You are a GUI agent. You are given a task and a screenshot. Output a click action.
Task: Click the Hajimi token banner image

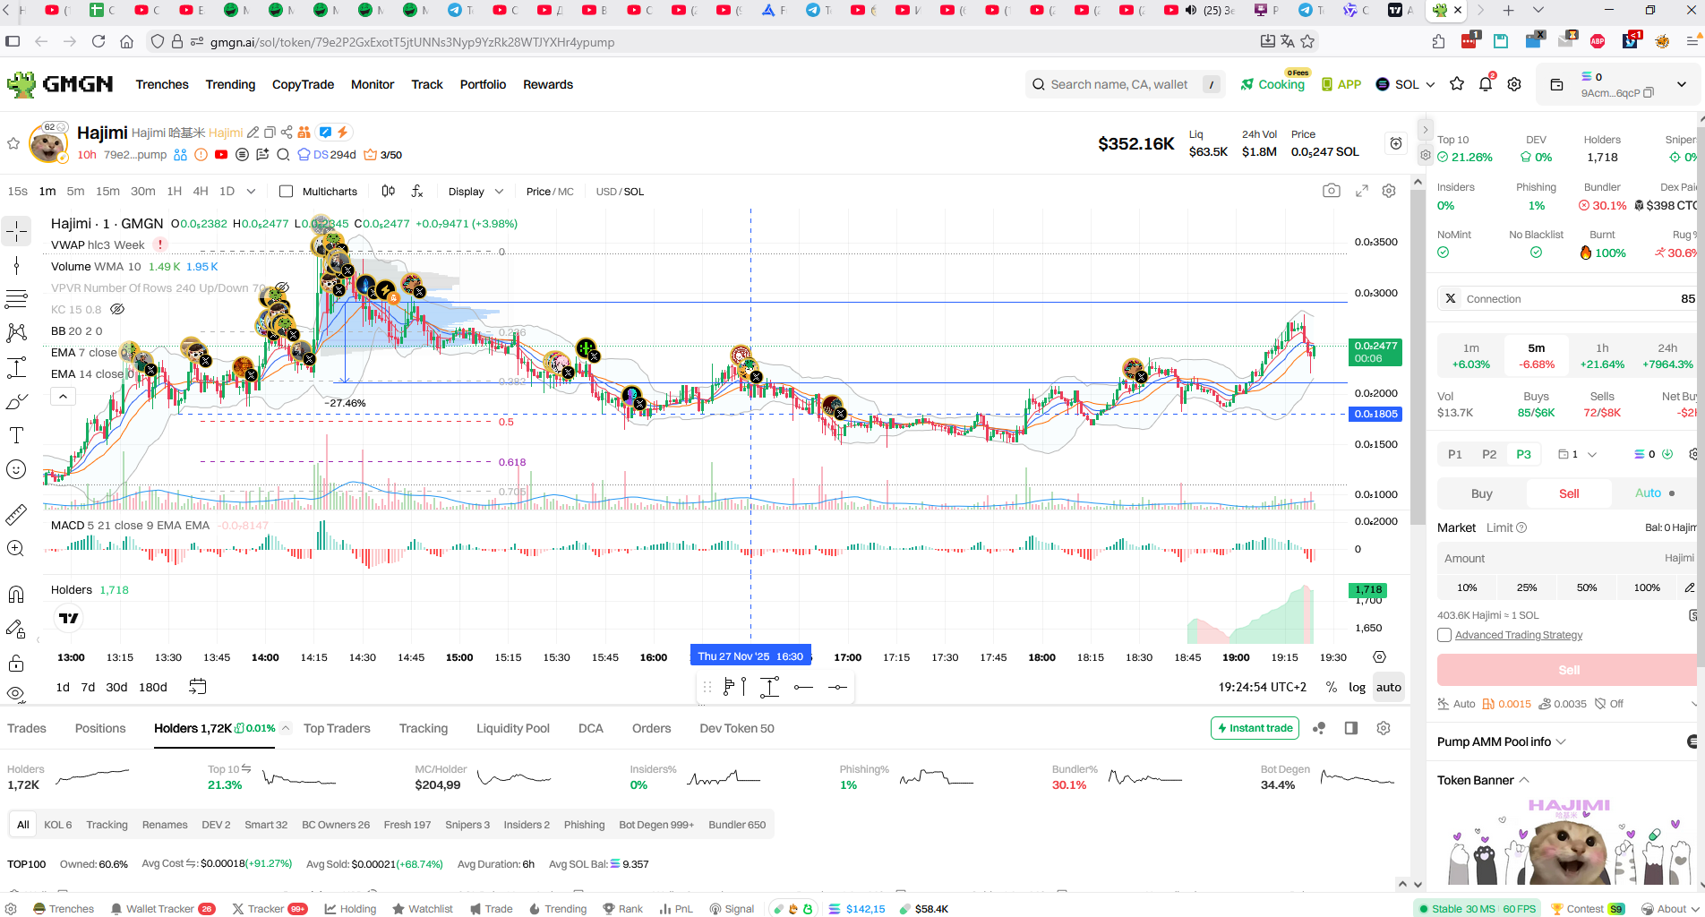click(x=1568, y=840)
